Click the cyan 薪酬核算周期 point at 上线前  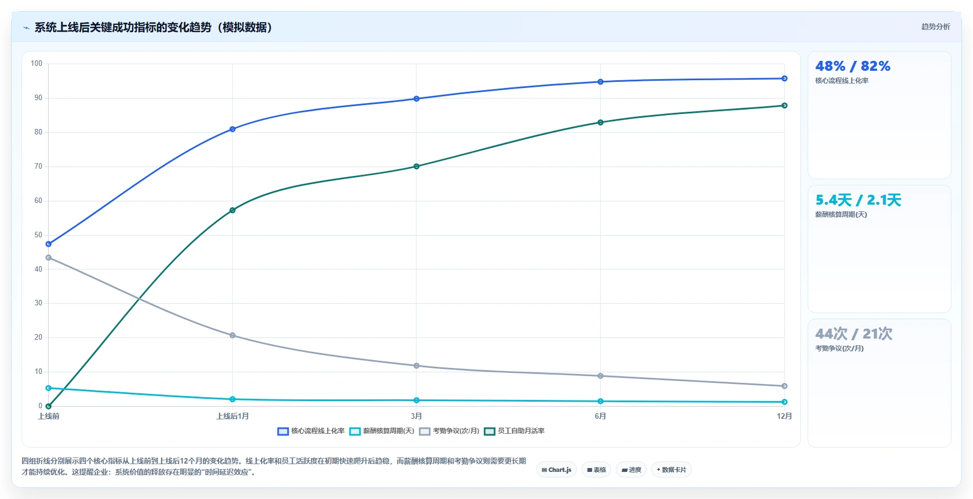pyautogui.click(x=49, y=388)
